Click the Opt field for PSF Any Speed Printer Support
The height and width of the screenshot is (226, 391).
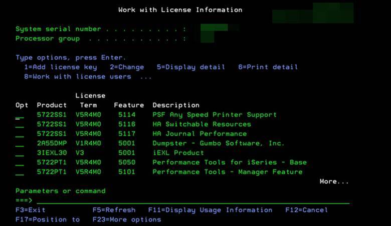point(20,115)
